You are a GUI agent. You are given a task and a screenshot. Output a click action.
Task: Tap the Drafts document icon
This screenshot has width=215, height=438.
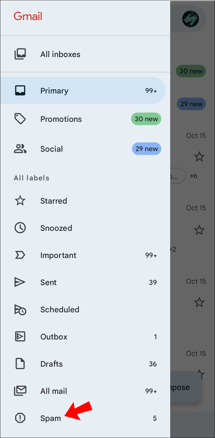20,364
